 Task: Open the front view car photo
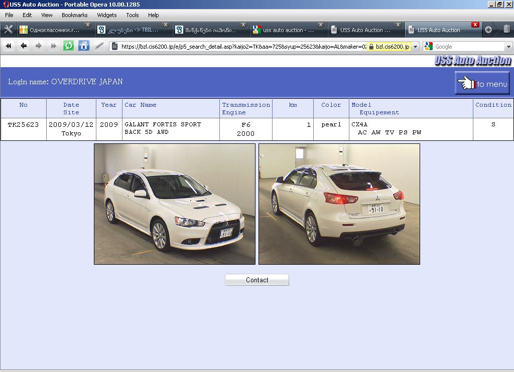[175, 204]
